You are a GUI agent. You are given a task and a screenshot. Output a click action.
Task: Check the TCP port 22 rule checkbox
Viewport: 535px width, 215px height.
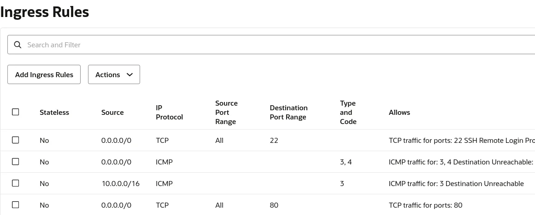pyautogui.click(x=16, y=140)
